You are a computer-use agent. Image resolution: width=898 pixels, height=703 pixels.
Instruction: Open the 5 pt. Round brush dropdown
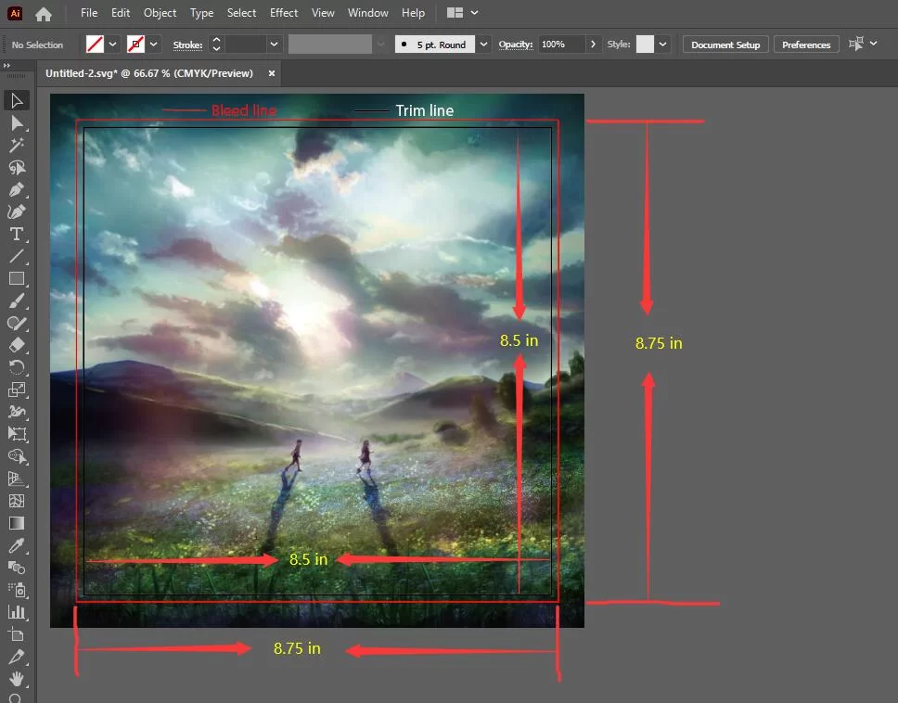coord(483,45)
